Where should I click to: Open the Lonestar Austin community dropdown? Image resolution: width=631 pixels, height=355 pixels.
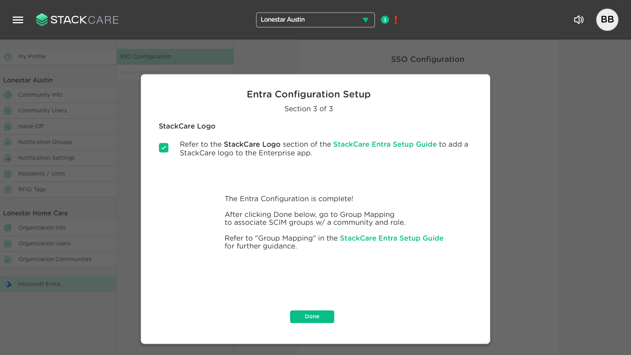click(x=315, y=20)
